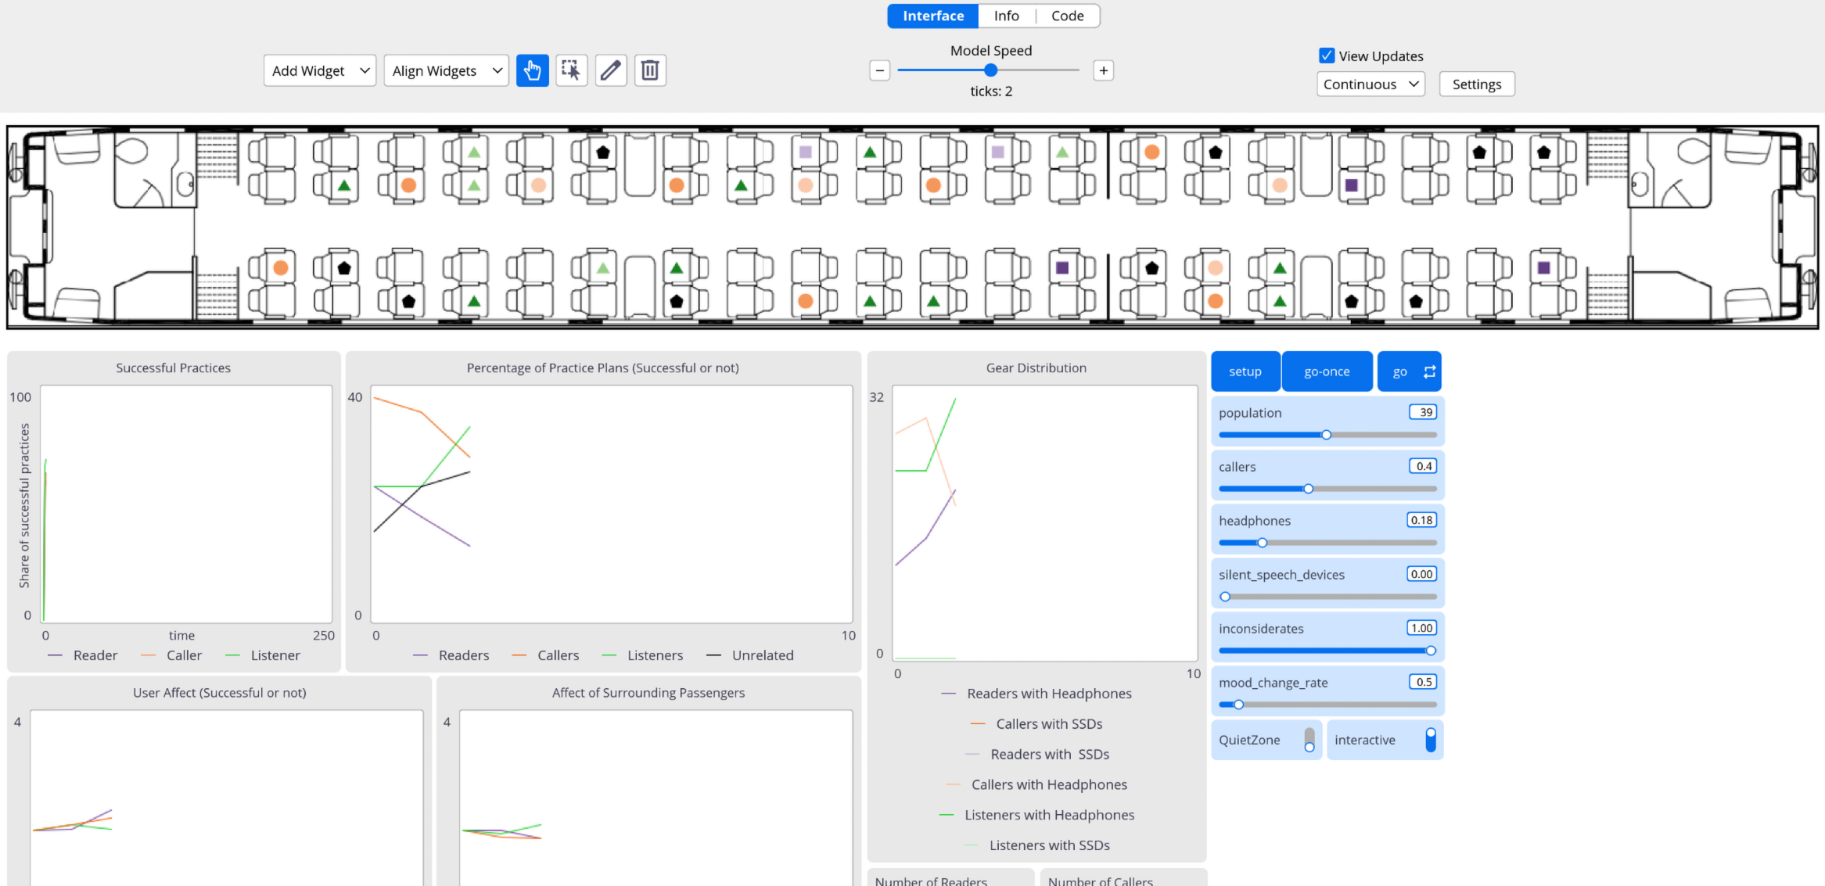The width and height of the screenshot is (1825, 886).
Task: Toggle the QuietZone switch
Action: (x=1309, y=740)
